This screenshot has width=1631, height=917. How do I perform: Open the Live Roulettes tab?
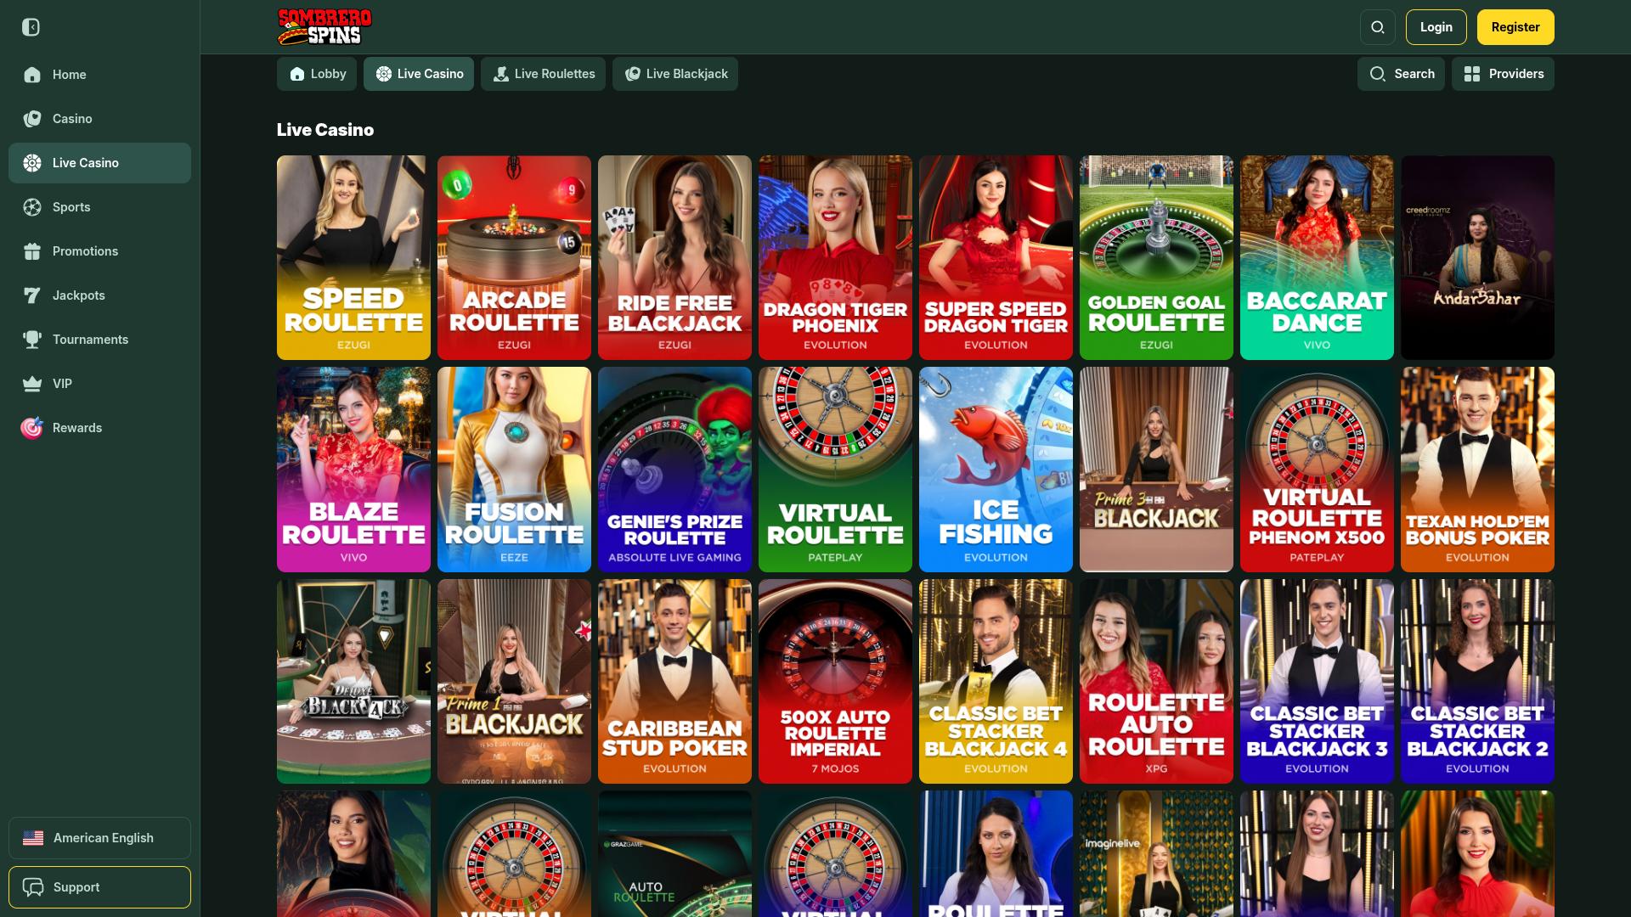[x=543, y=74]
